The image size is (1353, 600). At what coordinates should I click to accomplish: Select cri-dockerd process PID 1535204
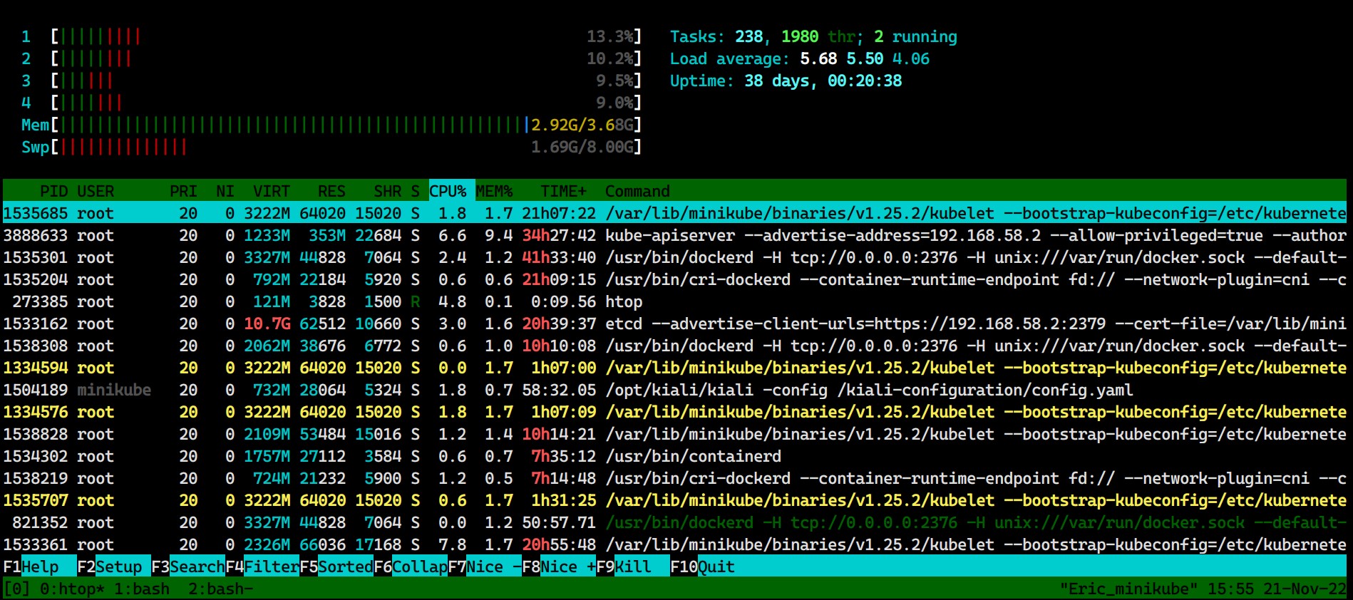pos(674,279)
